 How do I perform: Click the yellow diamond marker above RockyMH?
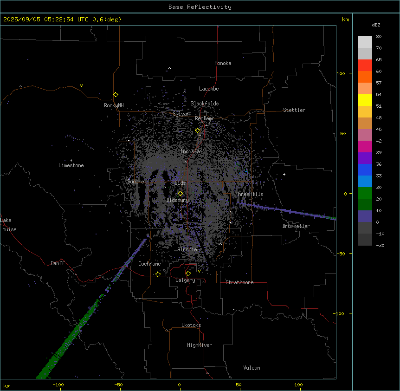pos(116,95)
